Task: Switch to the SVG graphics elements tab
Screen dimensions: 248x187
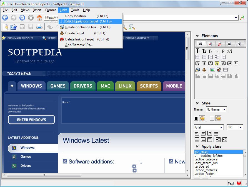Action: point(220,44)
